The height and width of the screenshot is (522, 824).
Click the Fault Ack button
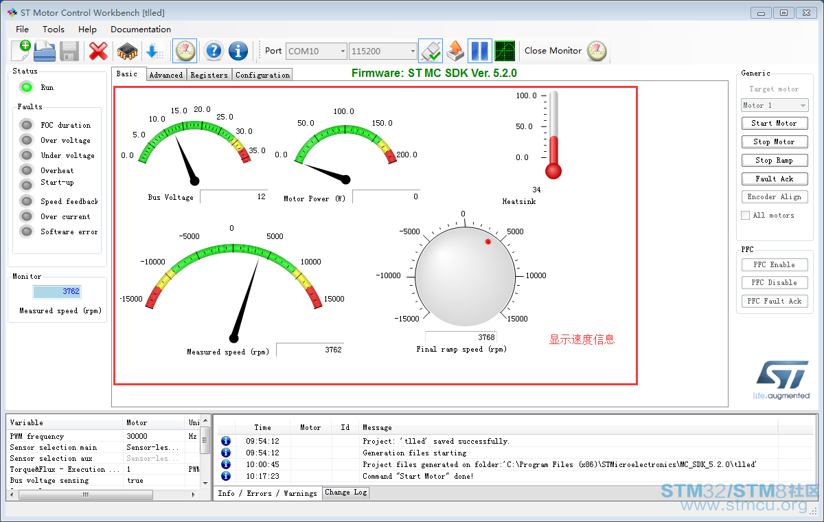pyautogui.click(x=775, y=179)
